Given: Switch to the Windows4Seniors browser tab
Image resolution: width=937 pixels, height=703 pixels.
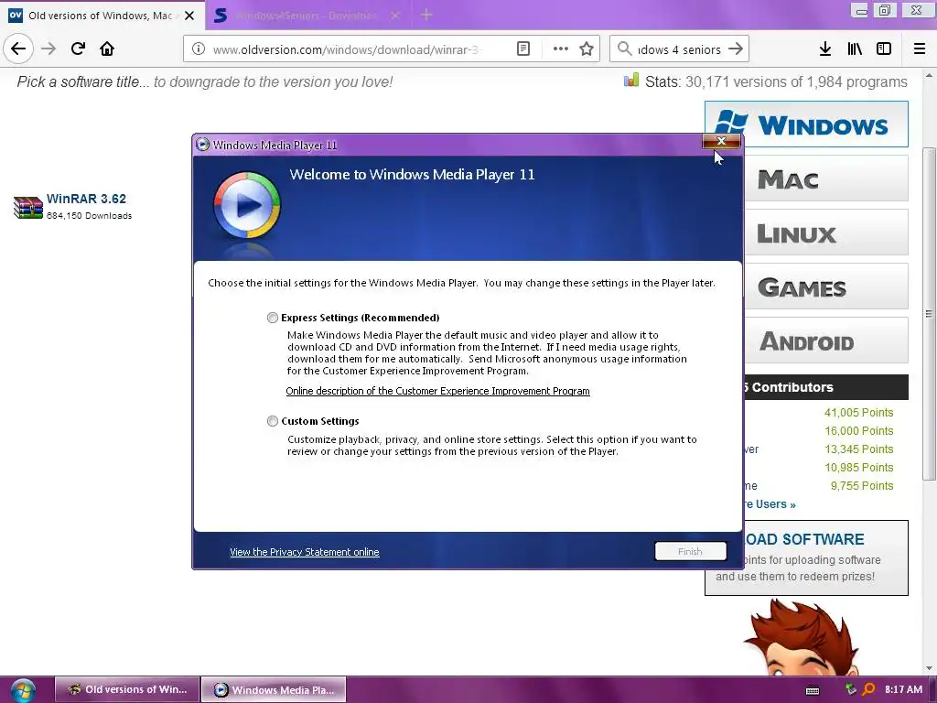Looking at the screenshot, I should [x=307, y=16].
